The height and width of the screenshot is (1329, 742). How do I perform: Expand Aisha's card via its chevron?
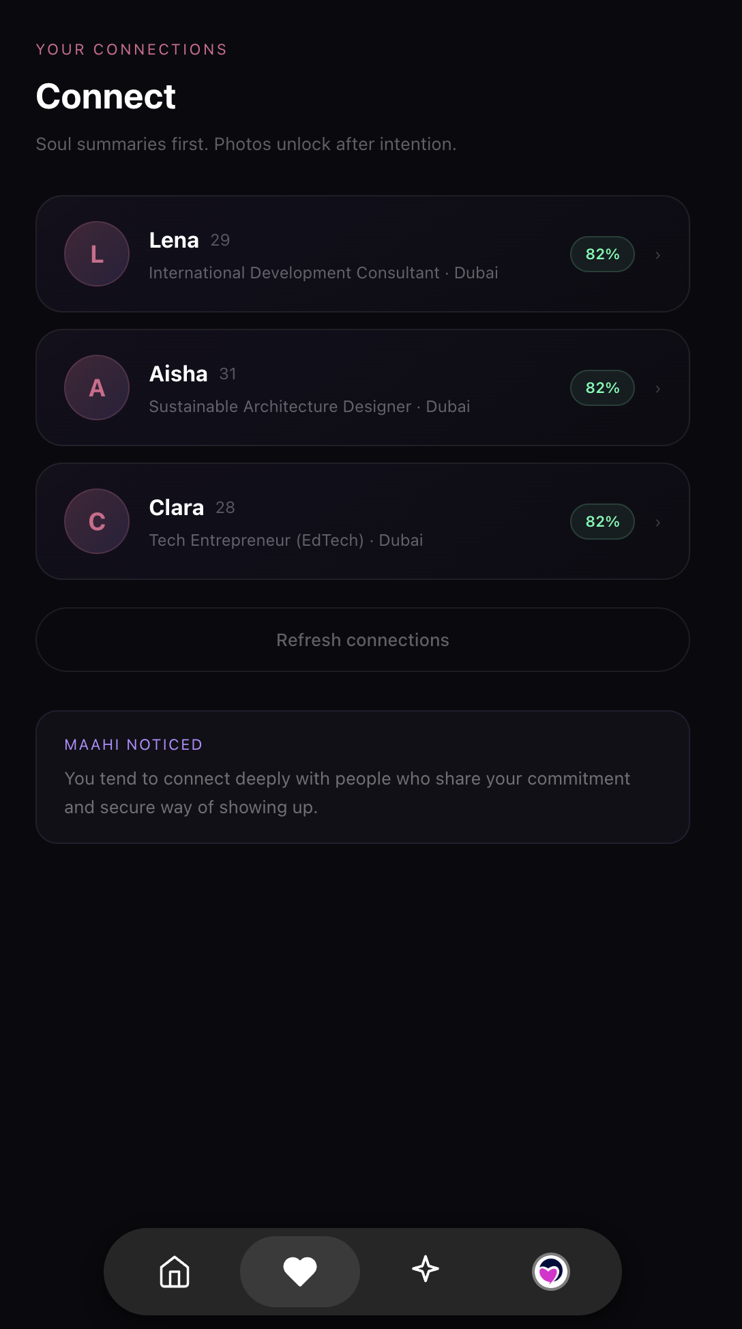[x=657, y=388]
